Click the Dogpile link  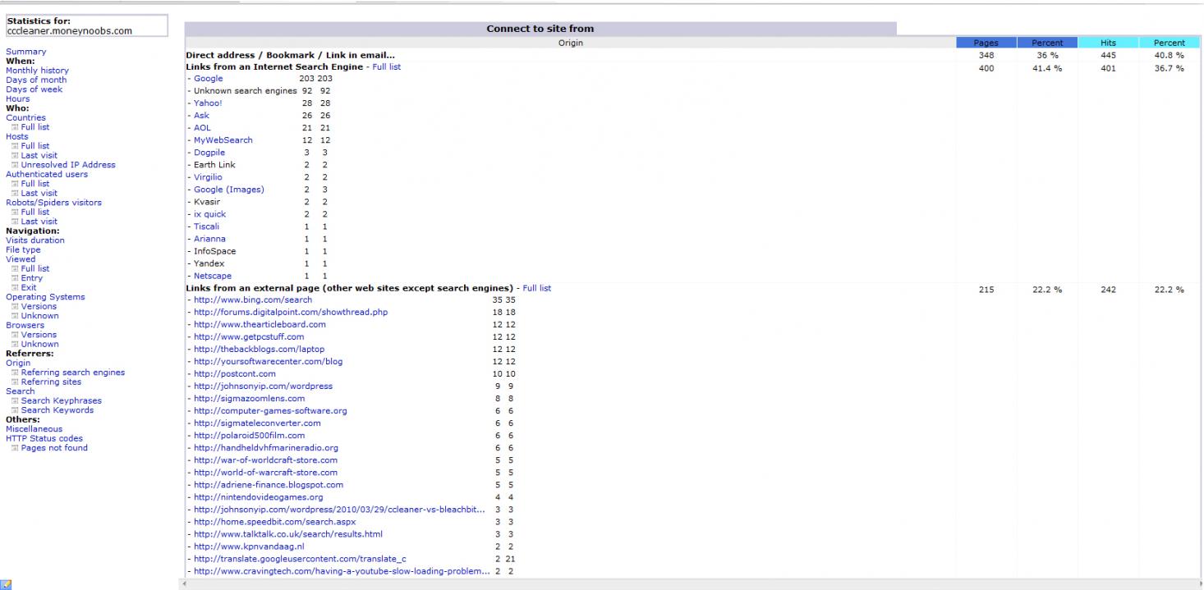tap(209, 153)
